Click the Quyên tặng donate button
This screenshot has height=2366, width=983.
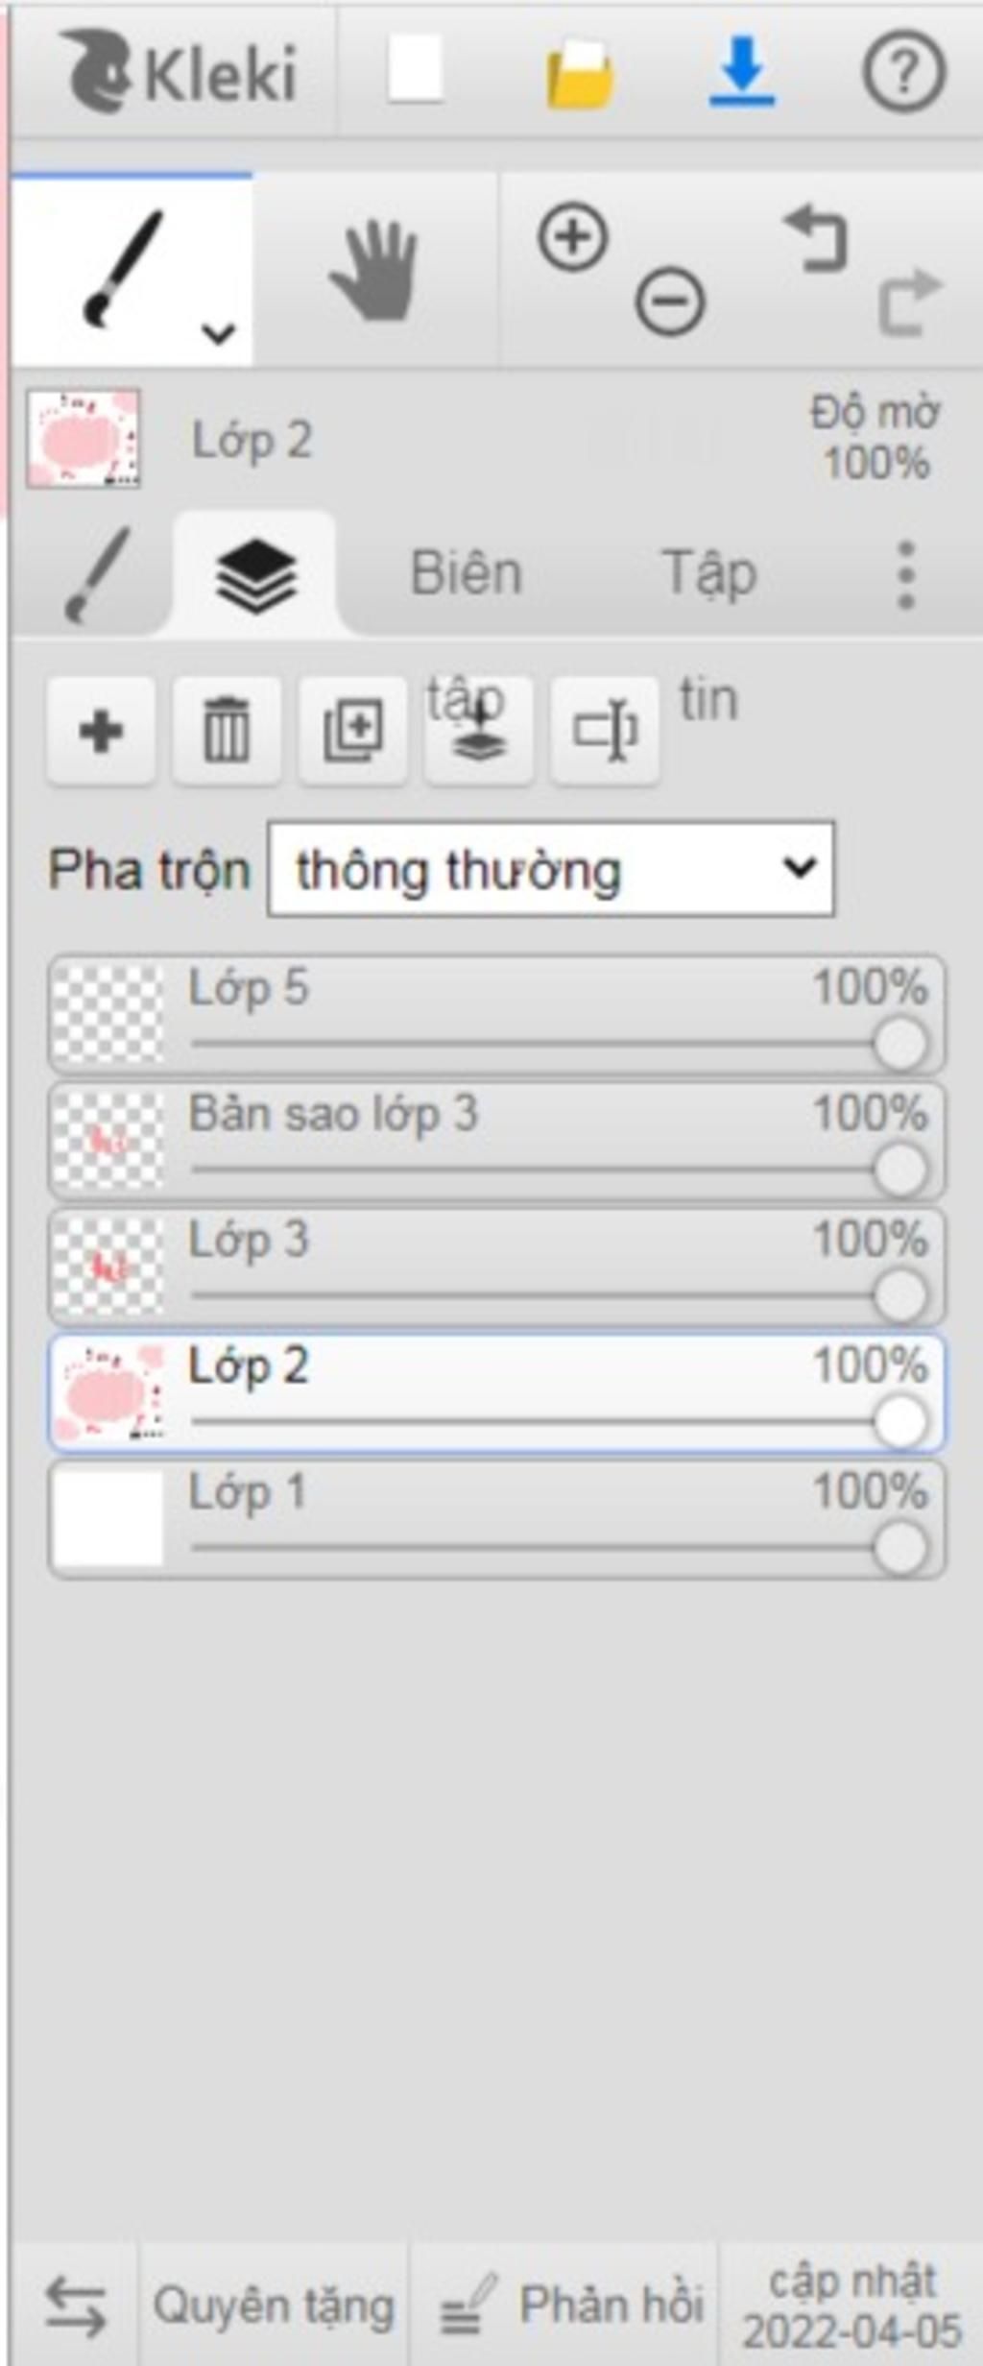tap(274, 2306)
